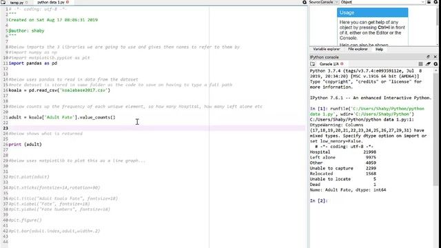441x248 pixels.
Task: Click line 5 @author: shaby
Action: click(26, 30)
